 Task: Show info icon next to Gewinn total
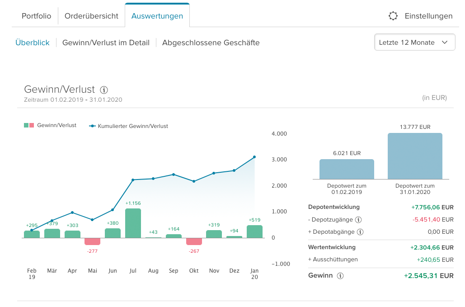click(340, 276)
